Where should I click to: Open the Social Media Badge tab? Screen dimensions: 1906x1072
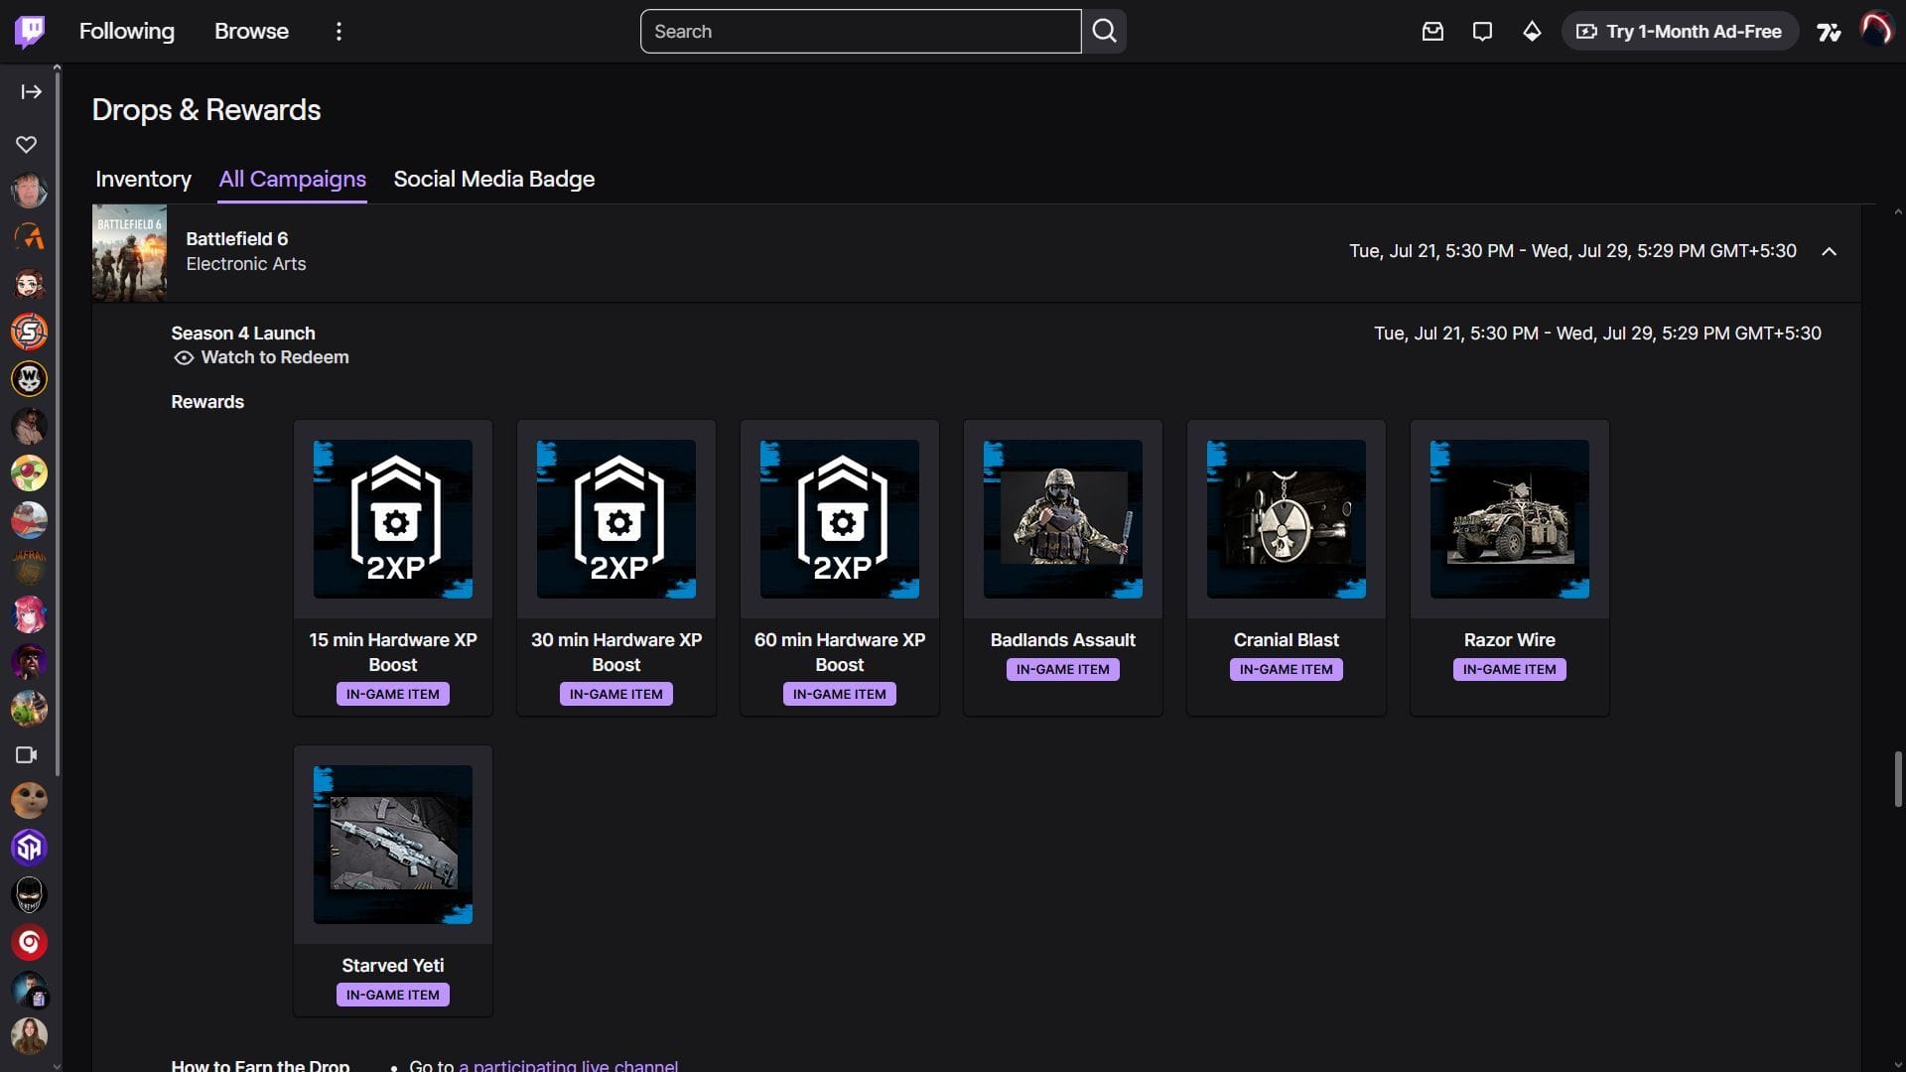(x=493, y=180)
